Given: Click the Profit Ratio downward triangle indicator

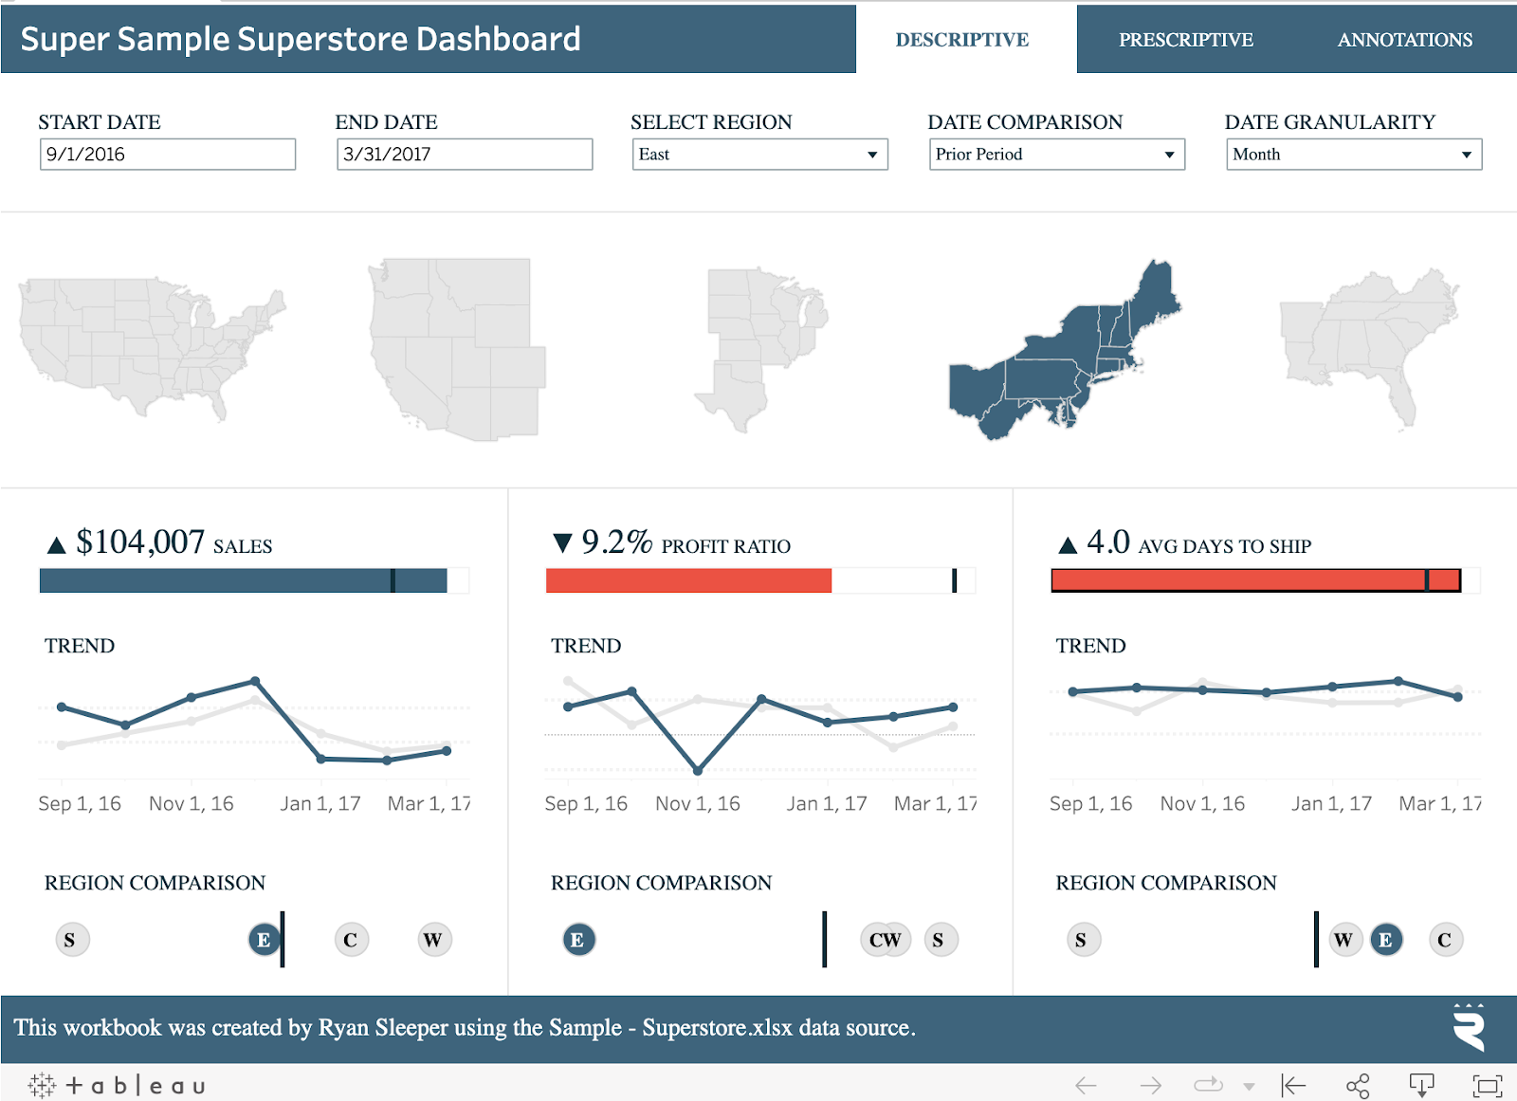Looking at the screenshot, I should click(x=562, y=542).
